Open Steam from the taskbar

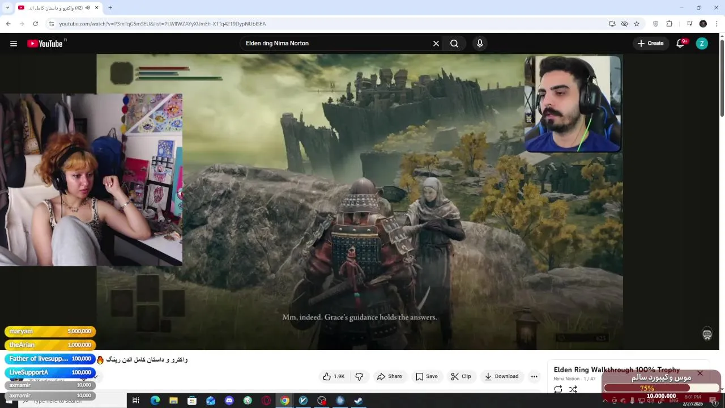tap(359, 401)
